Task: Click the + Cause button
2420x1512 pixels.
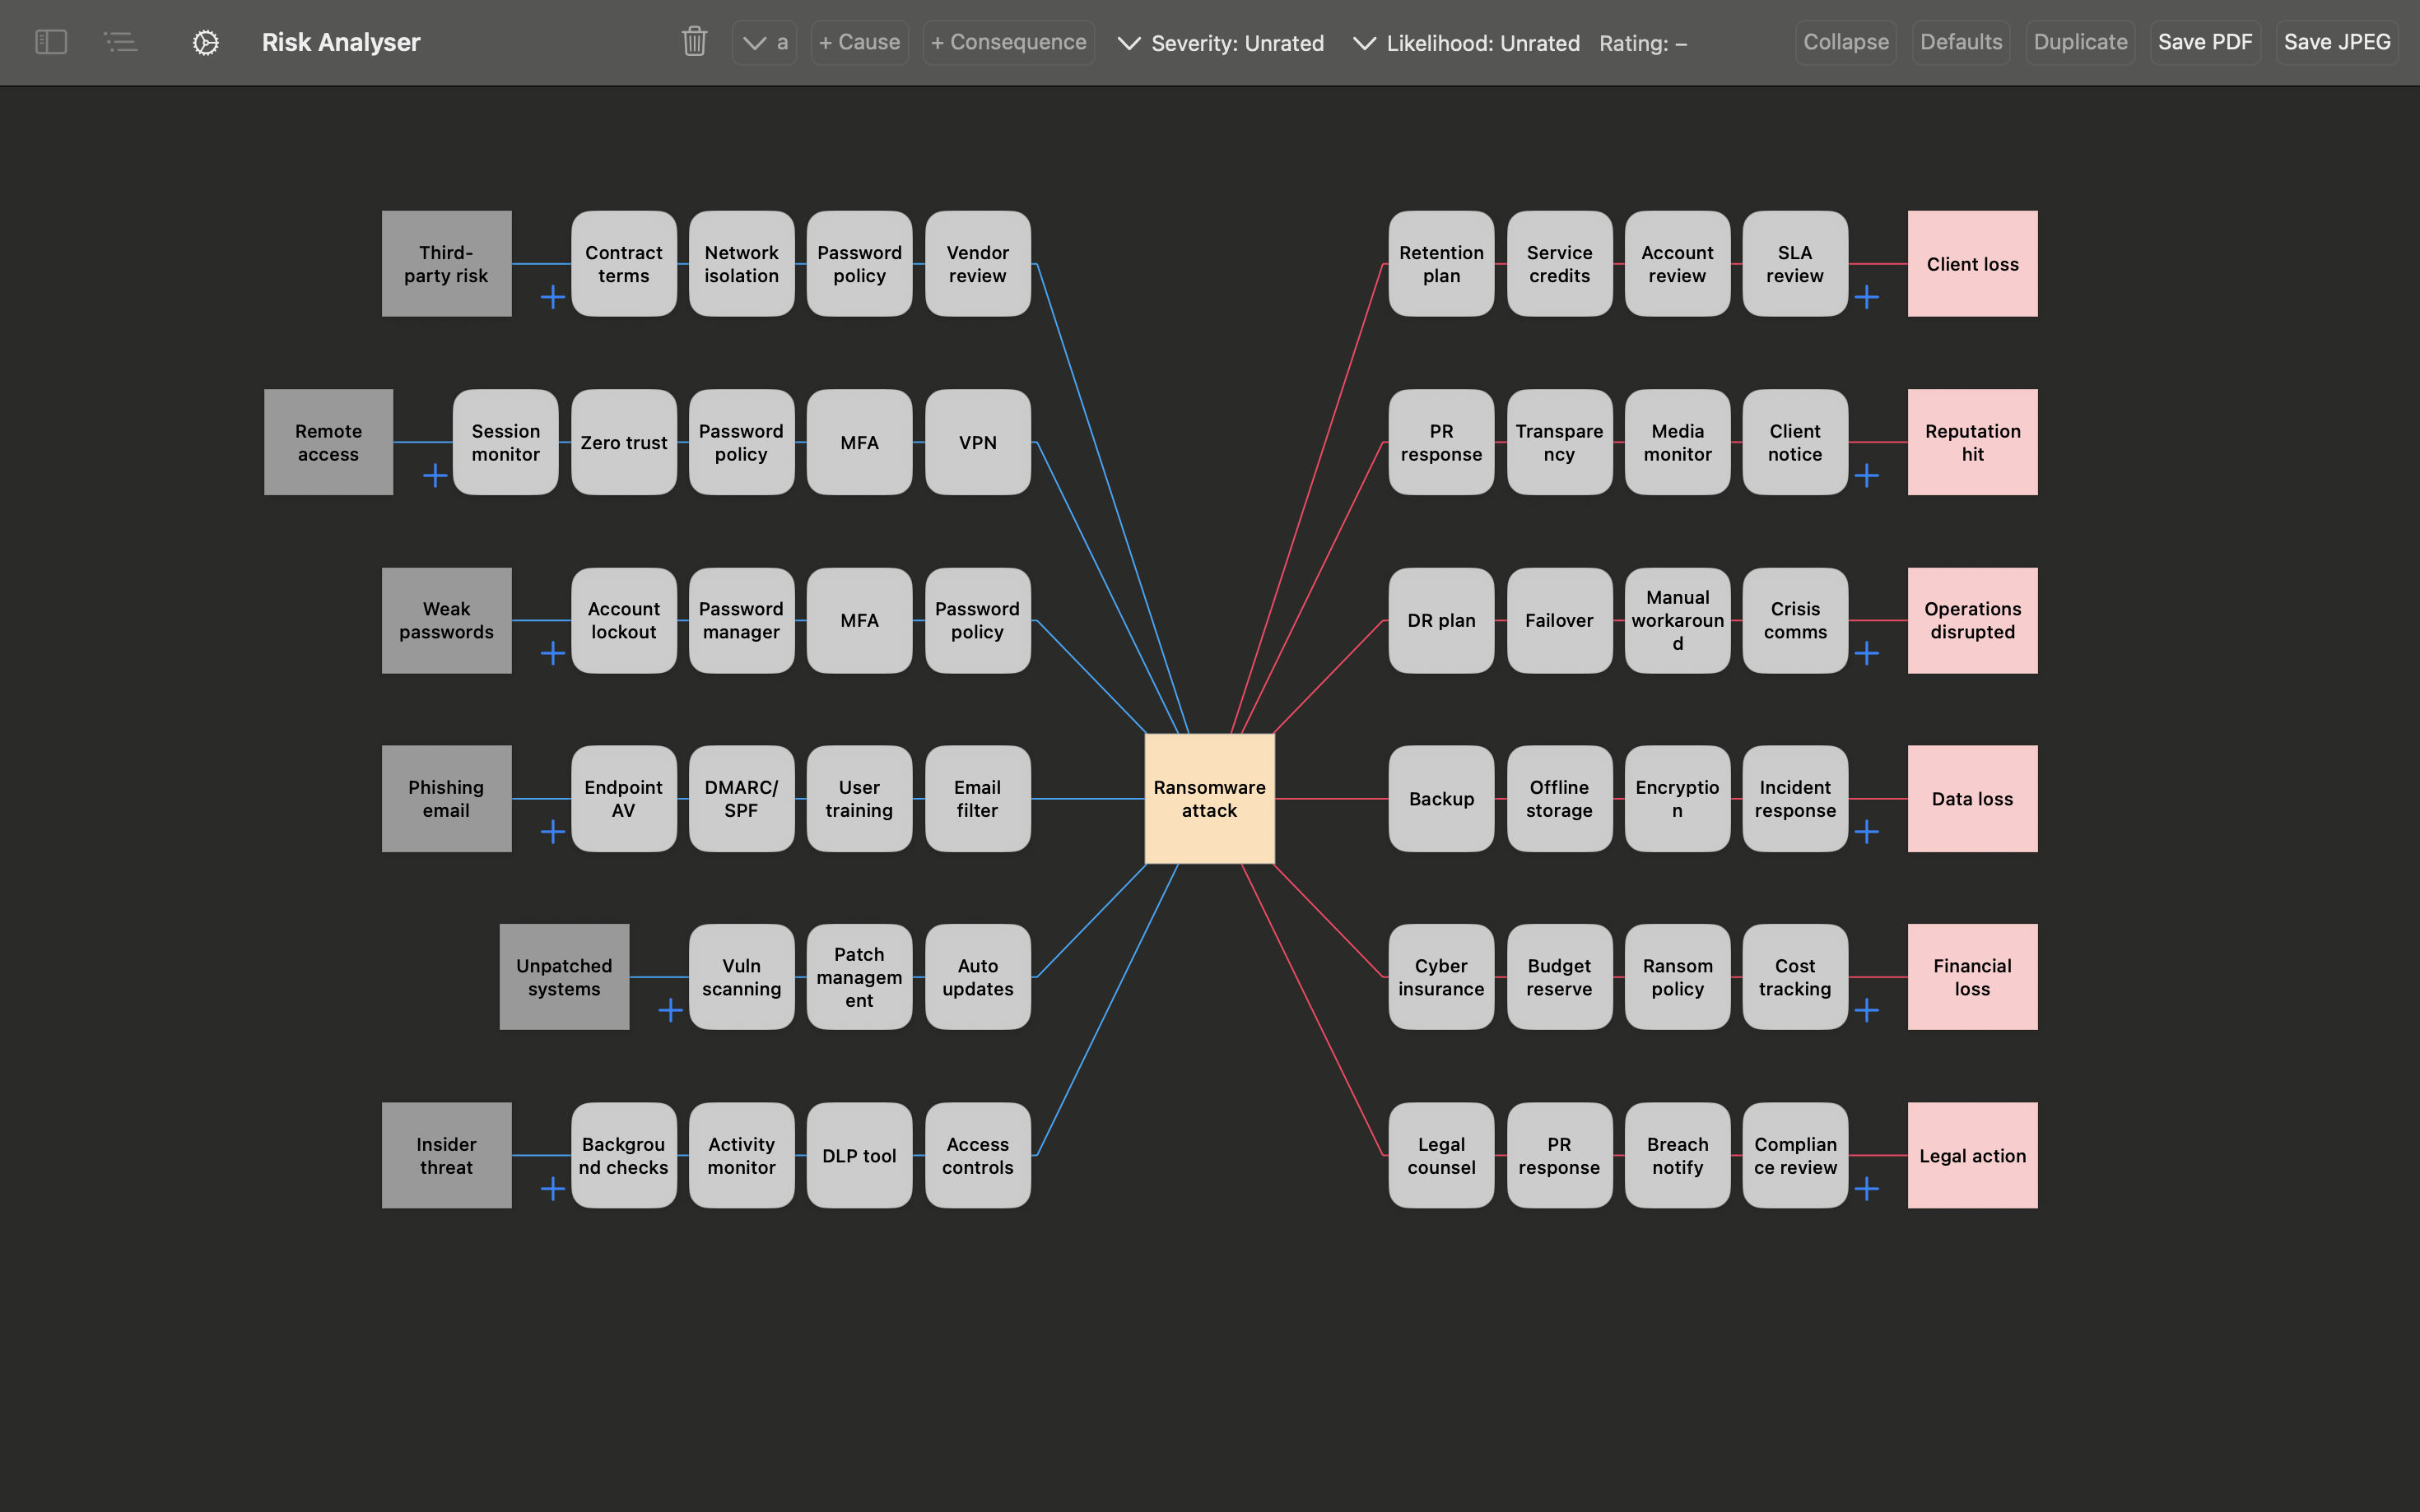Action: (859, 42)
